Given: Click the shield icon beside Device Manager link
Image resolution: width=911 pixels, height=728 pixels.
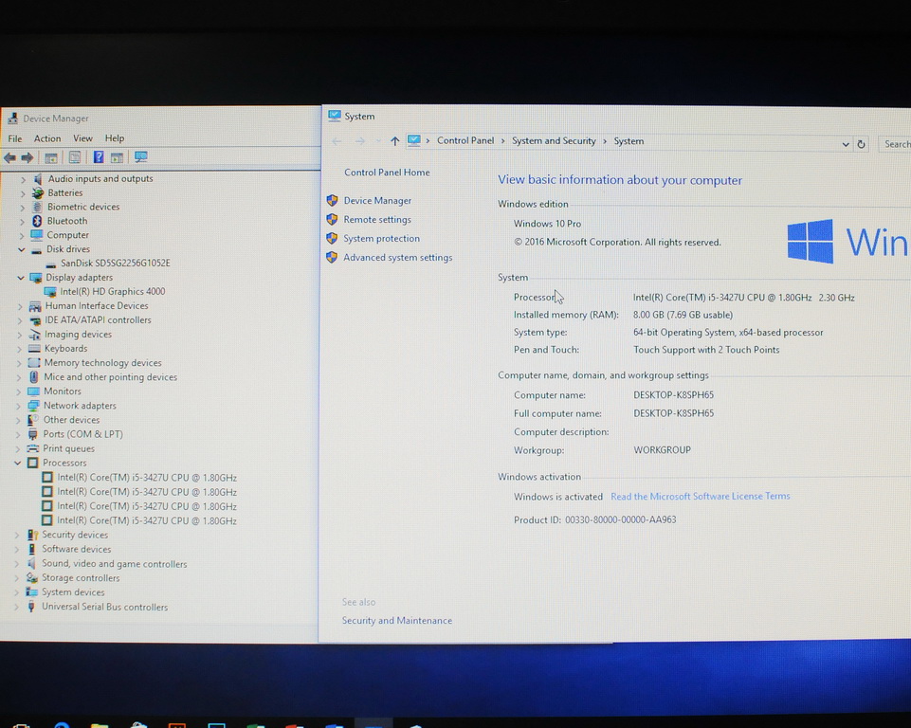Looking at the screenshot, I should [333, 200].
